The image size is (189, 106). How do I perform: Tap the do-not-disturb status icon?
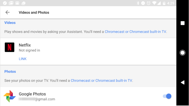pyautogui.click(x=143, y=3)
